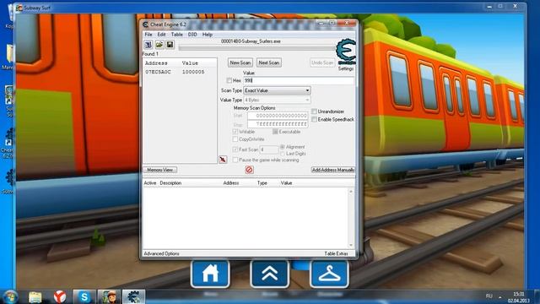Click the red arrow add-to-list icon
The width and height of the screenshot is (540, 304).
coord(223,160)
